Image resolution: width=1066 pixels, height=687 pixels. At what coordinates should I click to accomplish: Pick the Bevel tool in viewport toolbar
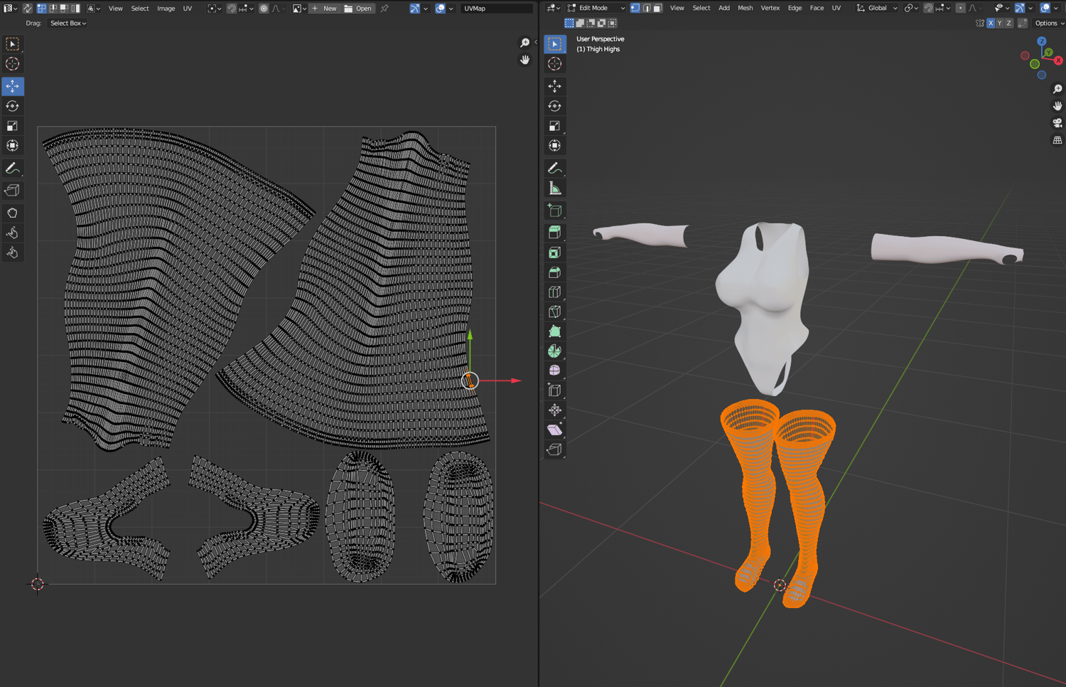point(555,272)
